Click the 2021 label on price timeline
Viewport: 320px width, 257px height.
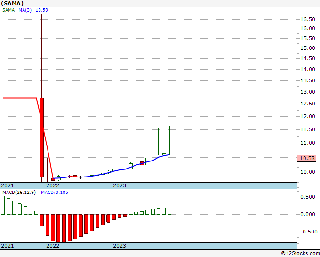[8, 185]
